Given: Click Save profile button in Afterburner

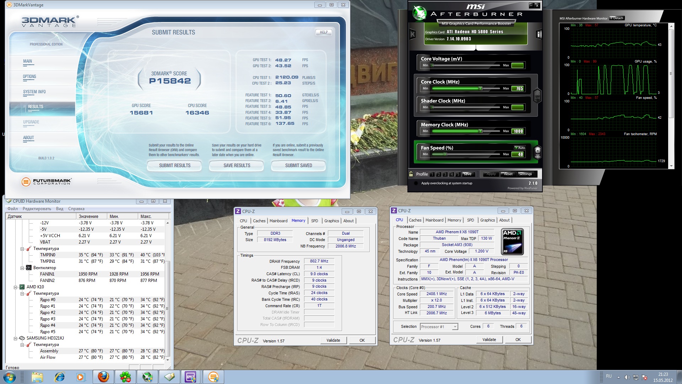Looking at the screenshot, I should 468,174.
